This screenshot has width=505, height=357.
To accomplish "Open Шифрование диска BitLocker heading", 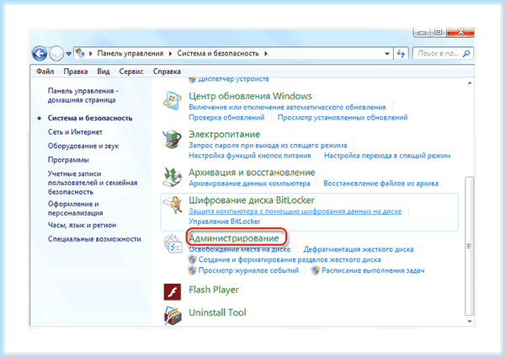I will 252,200.
